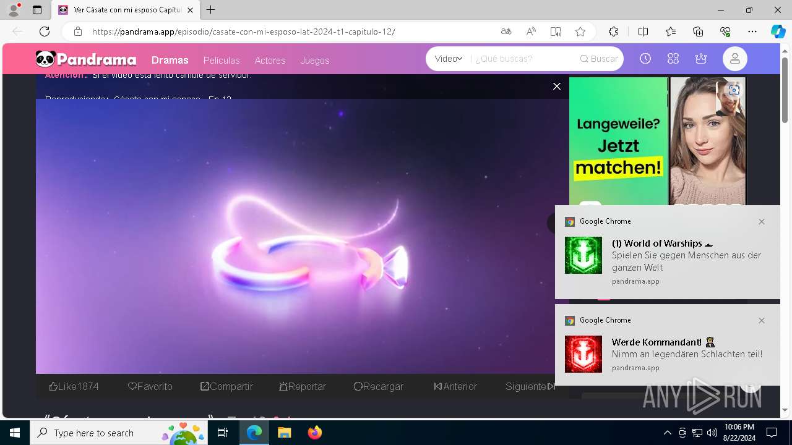Open the volume control speaker icon
The width and height of the screenshot is (792, 445).
(x=712, y=433)
